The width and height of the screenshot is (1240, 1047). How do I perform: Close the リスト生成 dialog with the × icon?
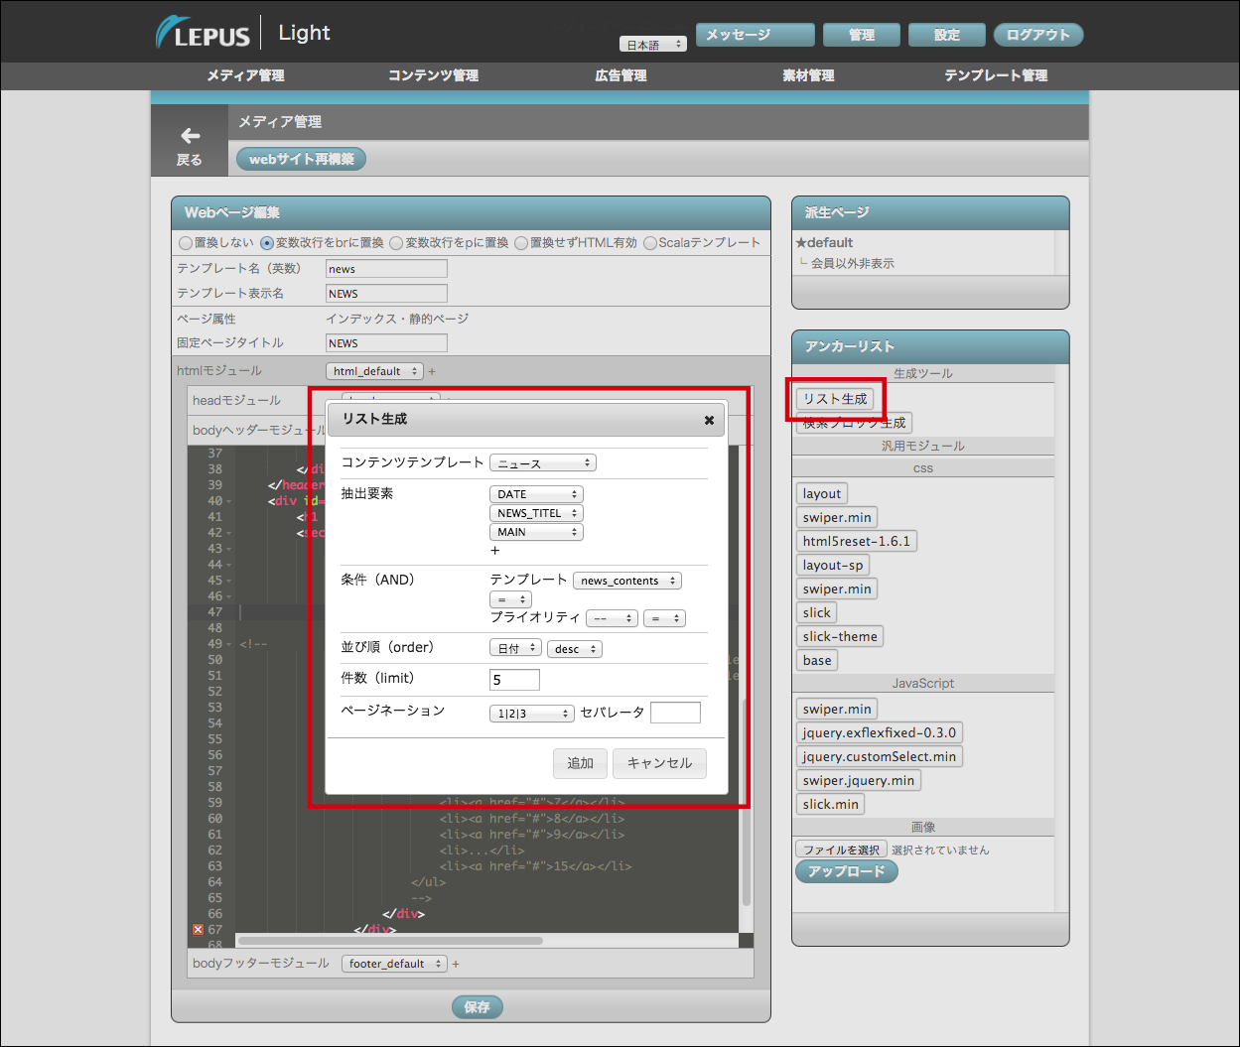(x=709, y=420)
